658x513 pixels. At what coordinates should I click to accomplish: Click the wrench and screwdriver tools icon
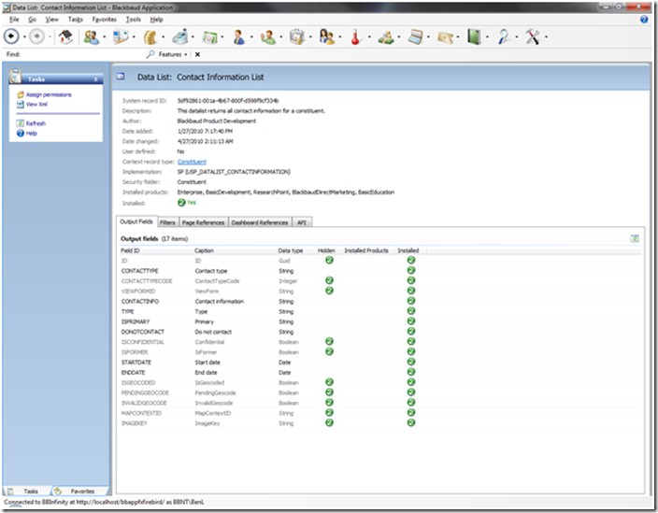[535, 37]
